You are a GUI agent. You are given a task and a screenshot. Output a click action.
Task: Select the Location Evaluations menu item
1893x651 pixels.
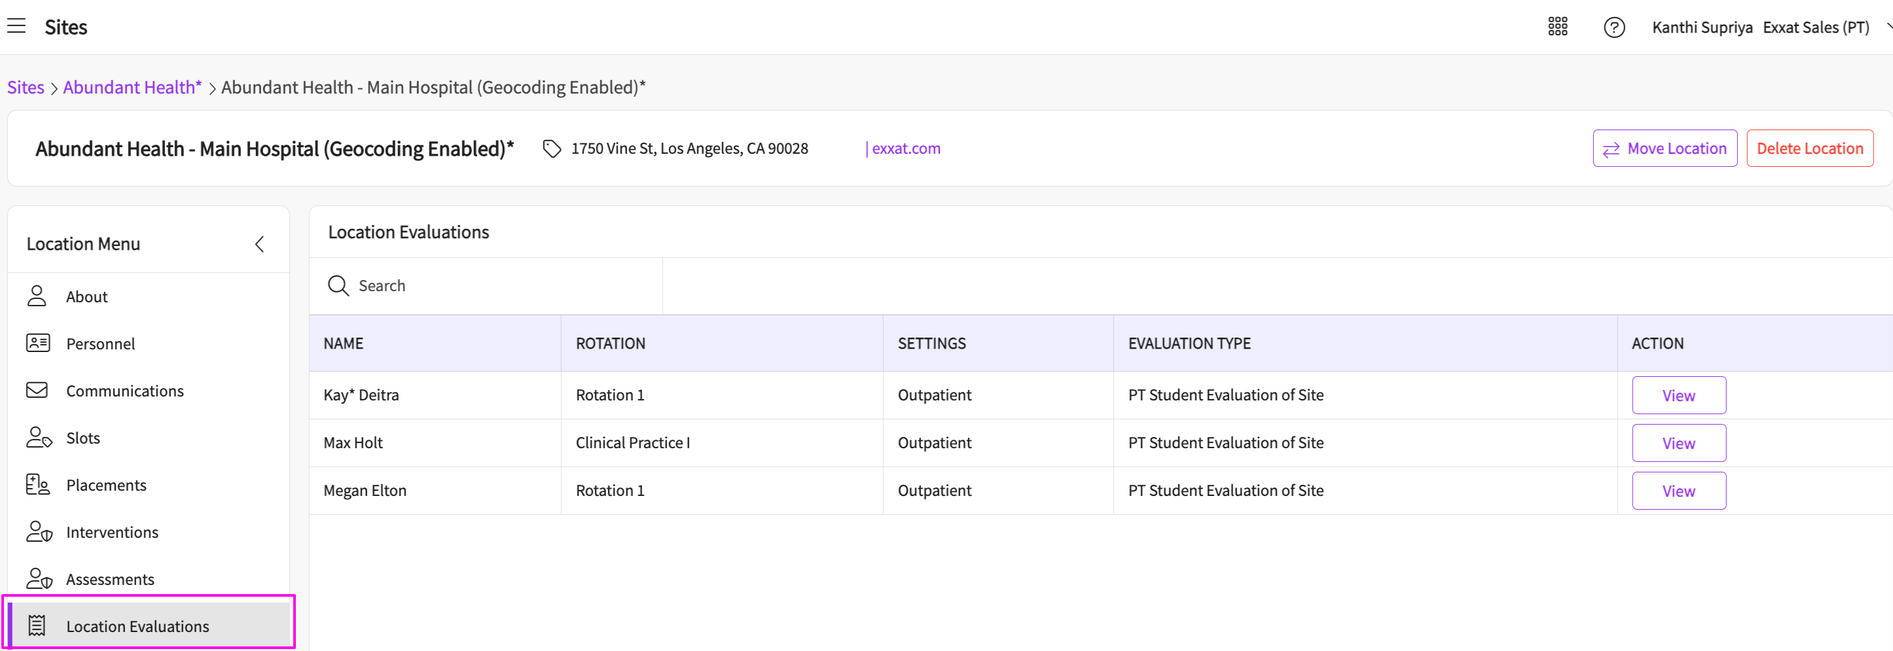(x=149, y=625)
